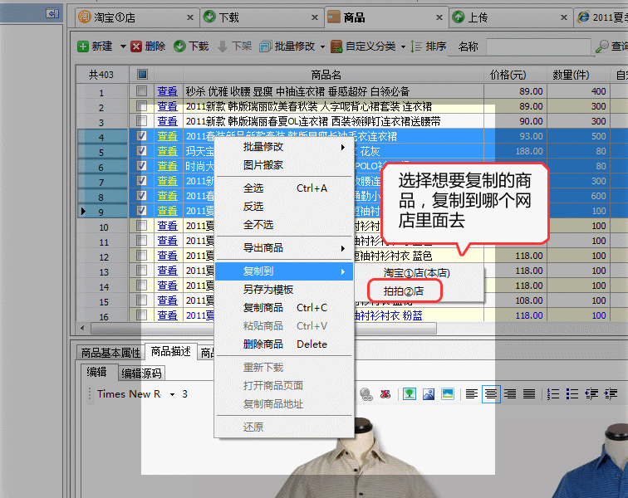Click the 名称 search input field
Image resolution: width=628 pixels, height=498 pixels.
tap(538, 46)
